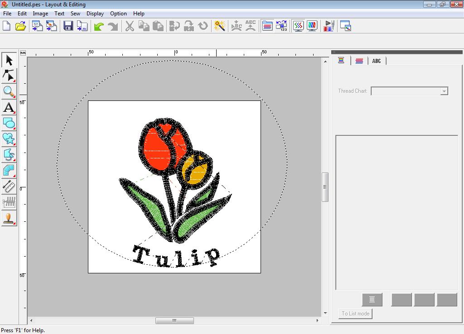Viewport: 464px width, 334px height.
Task: Select the heart and star shapes tool
Action: point(9,139)
